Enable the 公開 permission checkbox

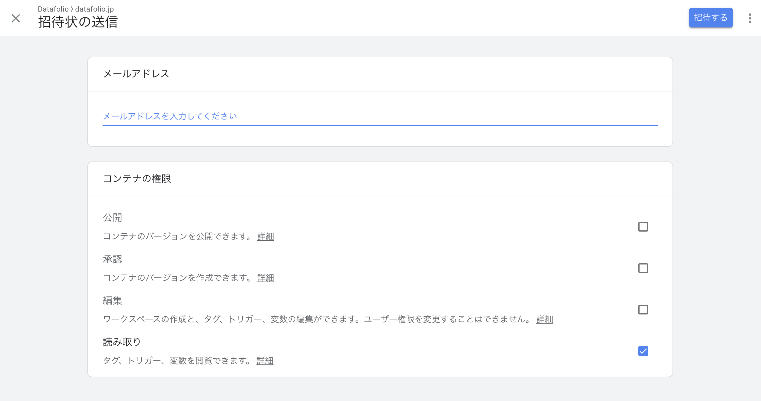click(x=643, y=226)
